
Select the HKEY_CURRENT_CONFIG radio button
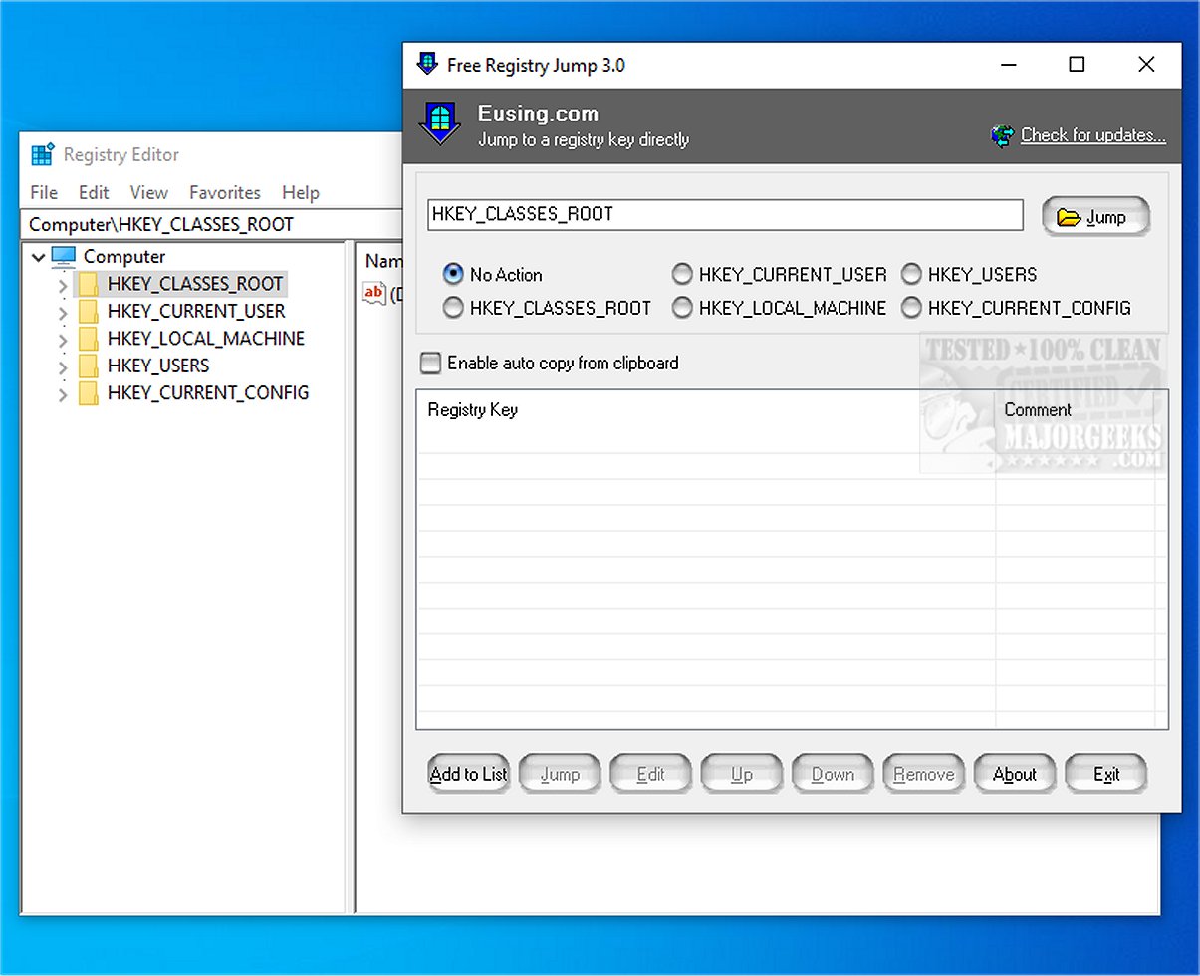click(911, 308)
